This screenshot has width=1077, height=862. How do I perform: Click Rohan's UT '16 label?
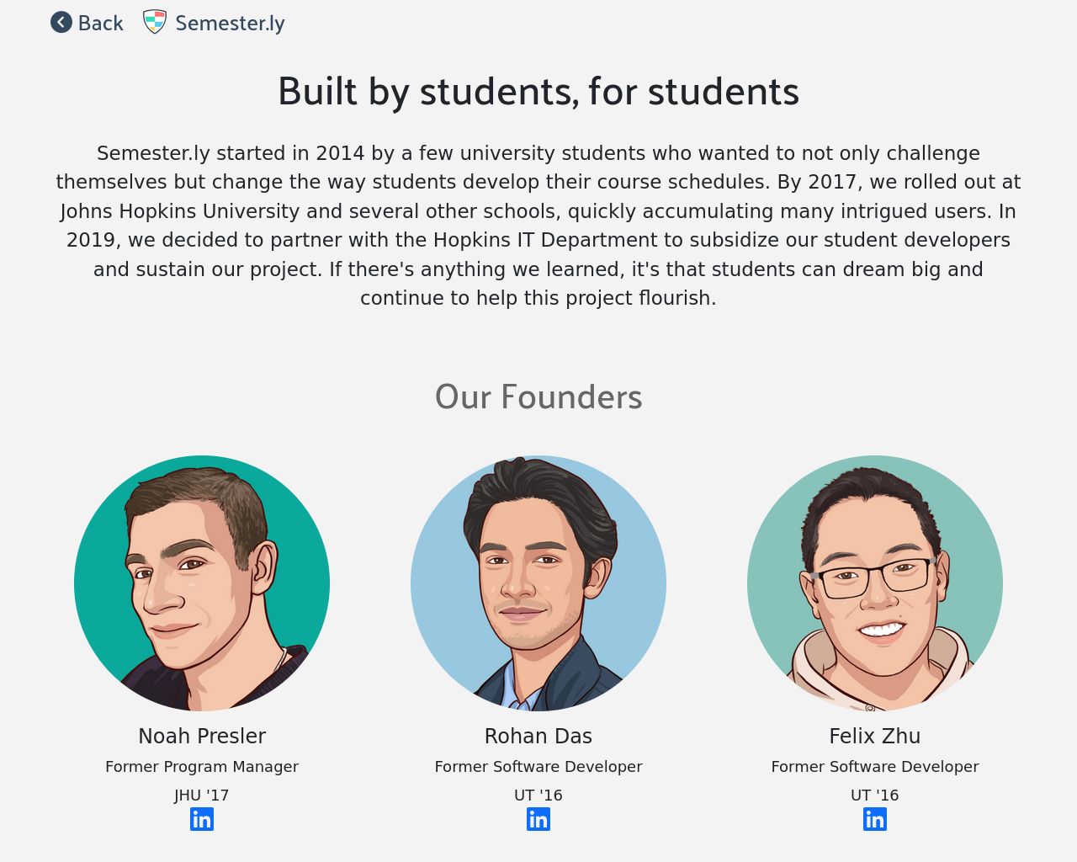point(538,795)
